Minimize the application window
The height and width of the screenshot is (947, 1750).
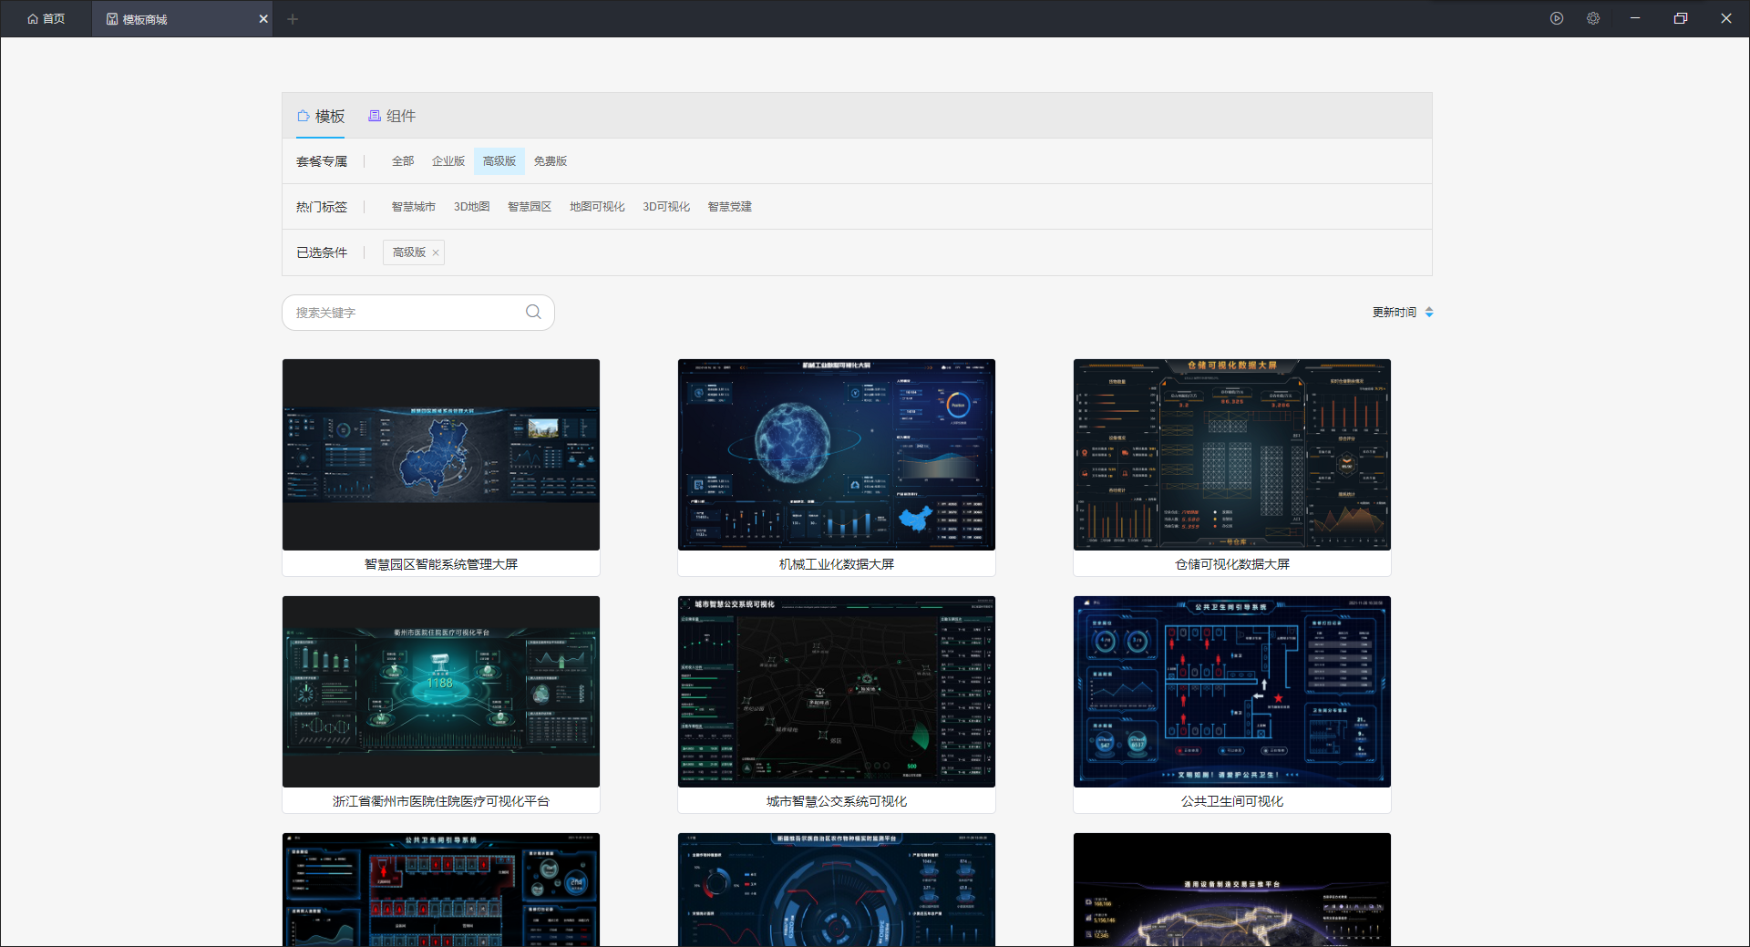[x=1635, y=18]
